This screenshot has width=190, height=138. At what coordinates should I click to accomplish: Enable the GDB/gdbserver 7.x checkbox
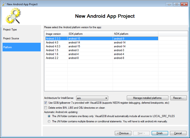click(46, 103)
